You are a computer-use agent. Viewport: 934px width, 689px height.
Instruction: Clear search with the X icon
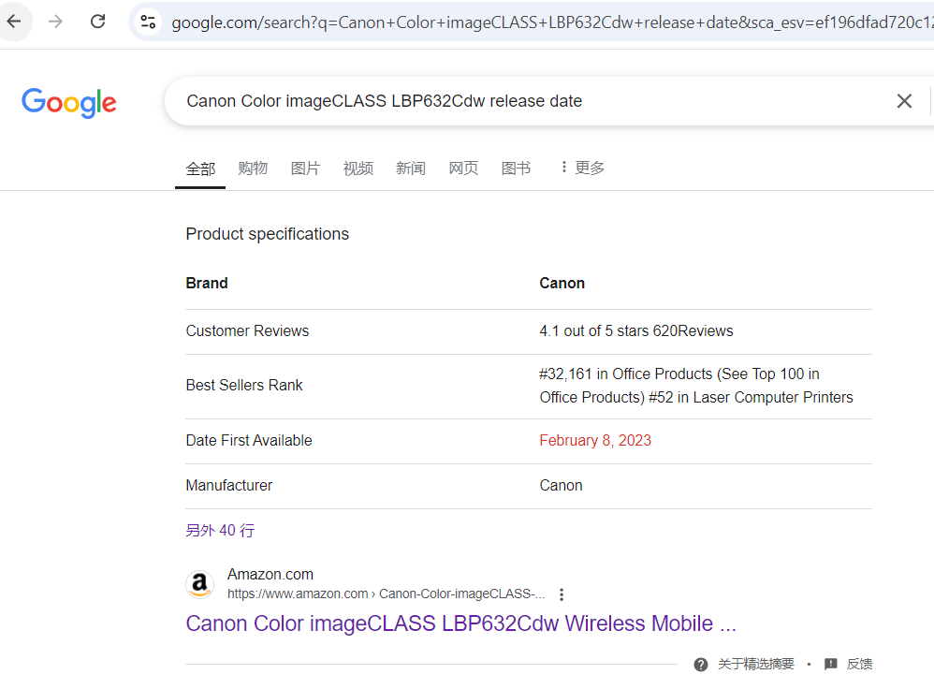(904, 101)
